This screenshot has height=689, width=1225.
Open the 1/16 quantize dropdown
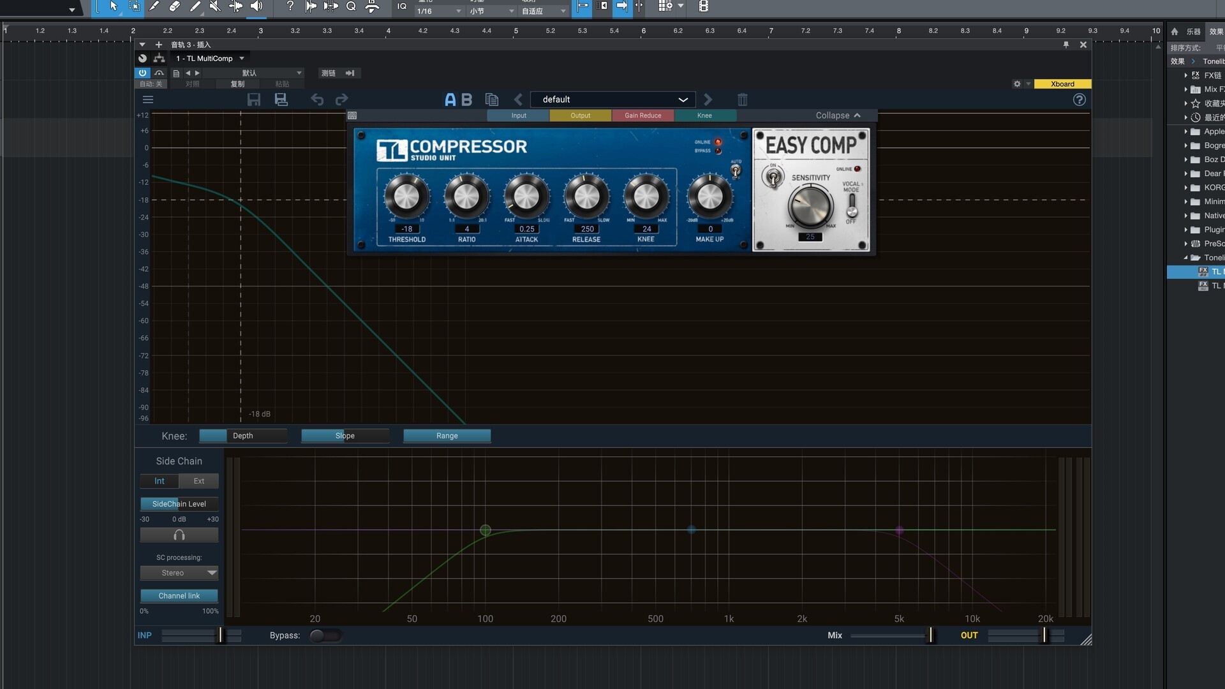point(439,11)
